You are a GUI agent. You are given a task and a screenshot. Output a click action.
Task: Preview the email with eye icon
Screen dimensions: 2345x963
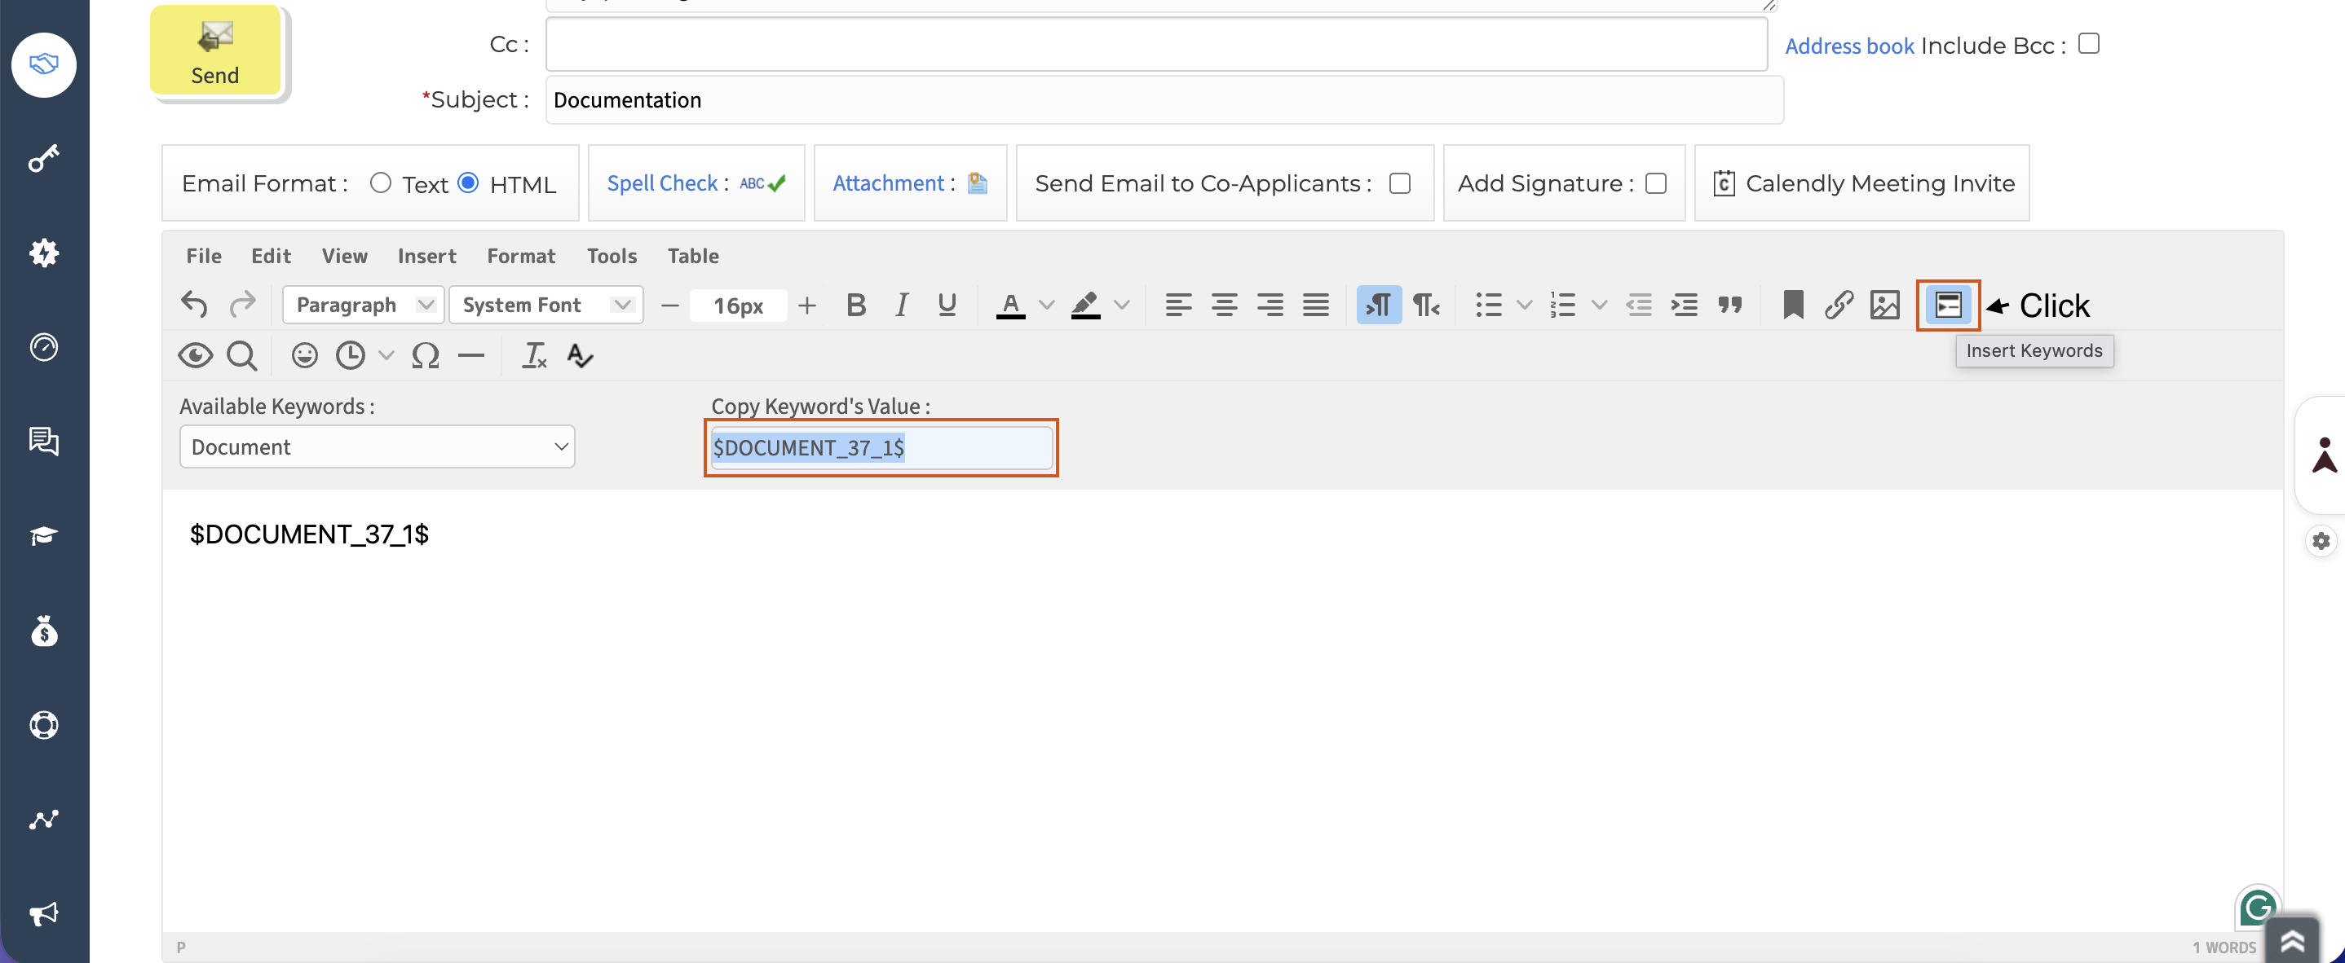195,355
